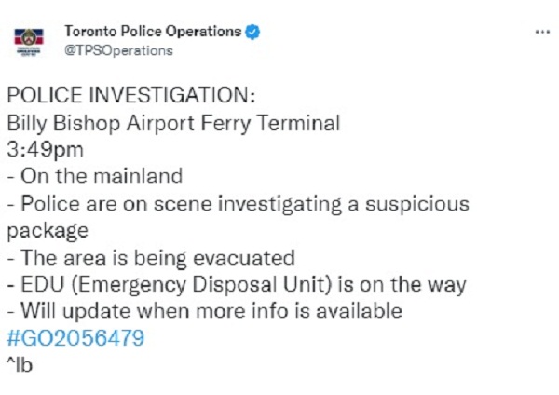Open the tweet's more options menu
The image size is (559, 395).
[541, 32]
